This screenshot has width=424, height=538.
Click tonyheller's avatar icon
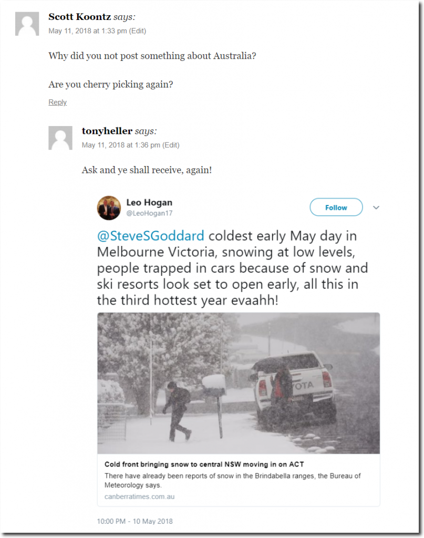click(x=60, y=138)
